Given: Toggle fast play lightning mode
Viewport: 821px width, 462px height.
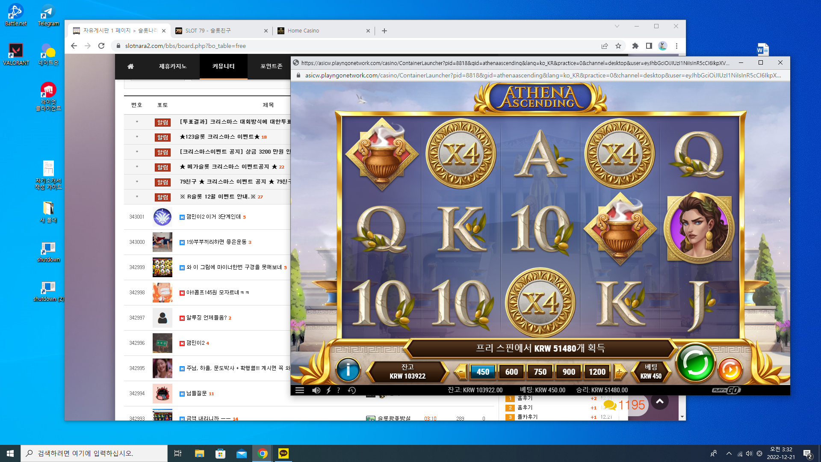Looking at the screenshot, I should (x=328, y=390).
